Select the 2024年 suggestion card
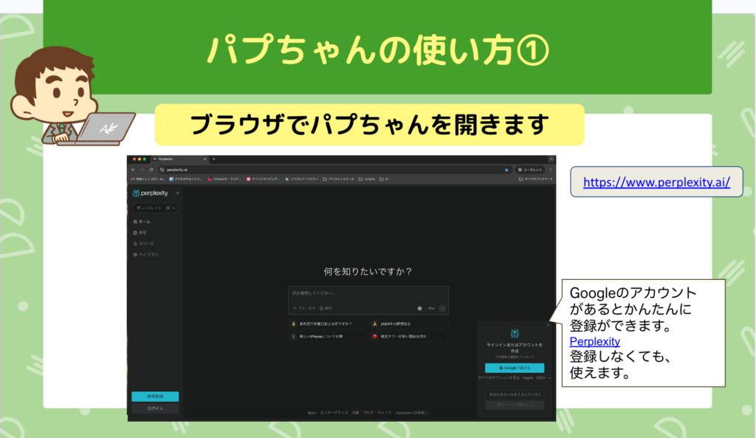This screenshot has height=438, width=756. pos(409,324)
